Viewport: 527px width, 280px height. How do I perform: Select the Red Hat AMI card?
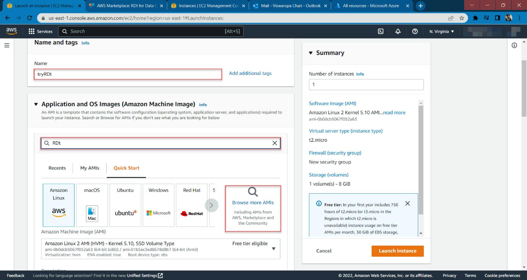191,205
